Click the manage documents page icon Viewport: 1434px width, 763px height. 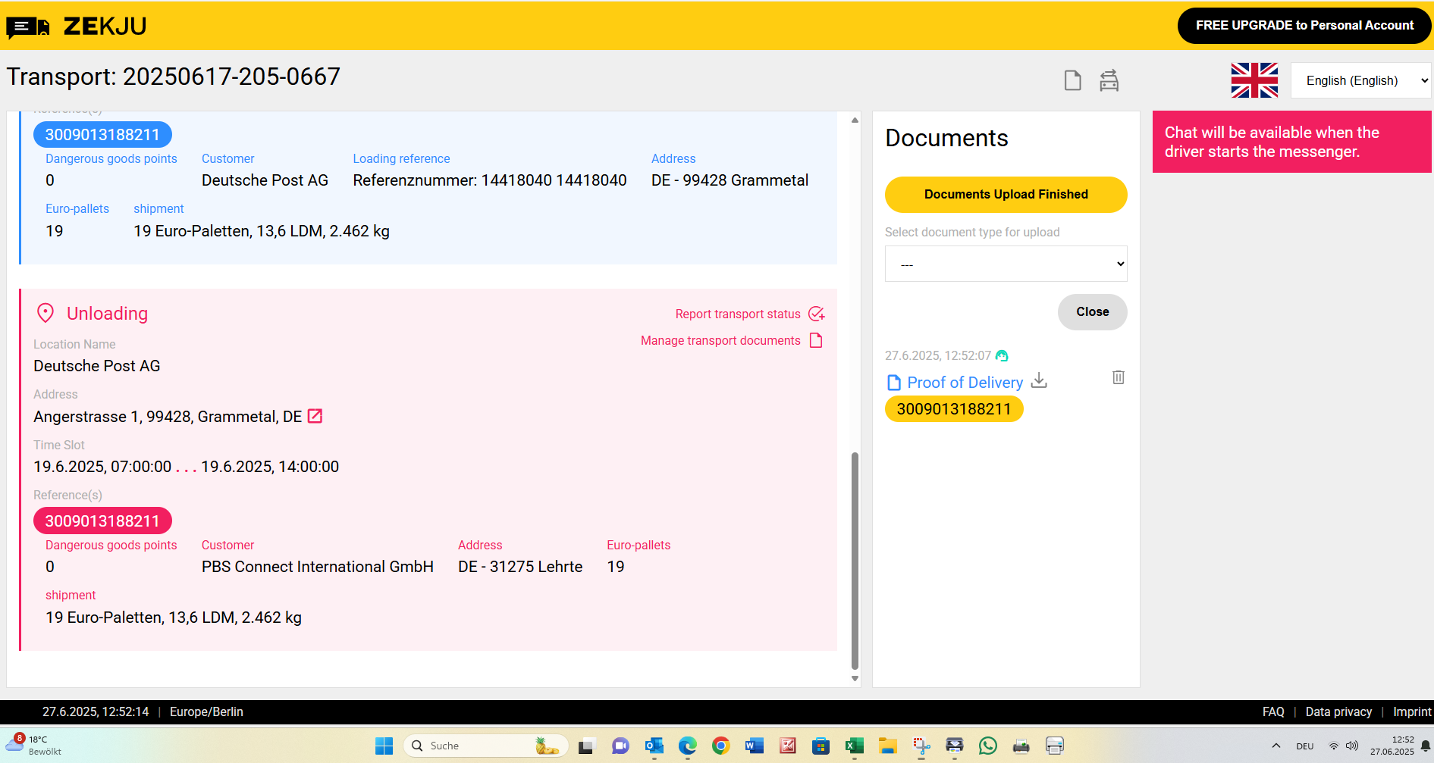816,340
